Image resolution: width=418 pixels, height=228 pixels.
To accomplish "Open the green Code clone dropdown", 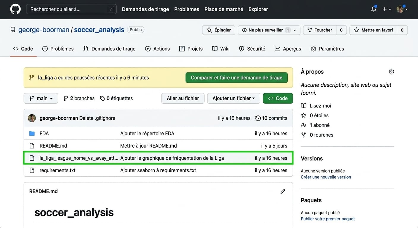I will tap(278, 98).
